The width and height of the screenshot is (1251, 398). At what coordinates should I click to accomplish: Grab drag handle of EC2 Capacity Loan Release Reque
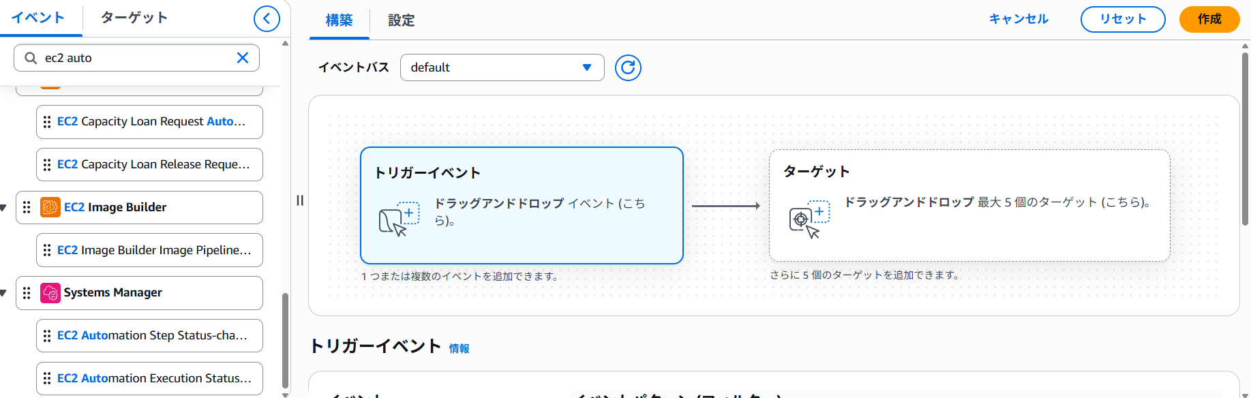point(47,165)
